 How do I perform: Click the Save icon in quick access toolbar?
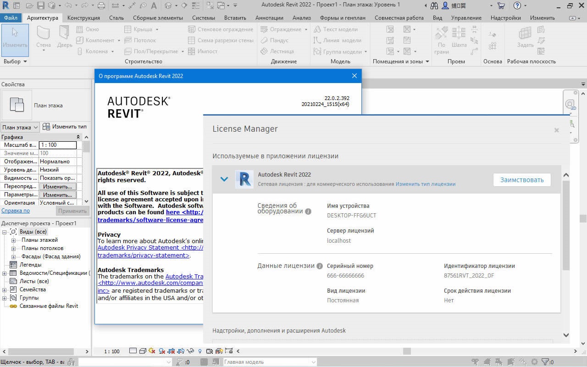(40, 6)
